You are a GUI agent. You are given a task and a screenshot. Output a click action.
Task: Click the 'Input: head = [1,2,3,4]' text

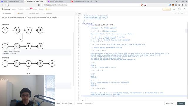12,51
